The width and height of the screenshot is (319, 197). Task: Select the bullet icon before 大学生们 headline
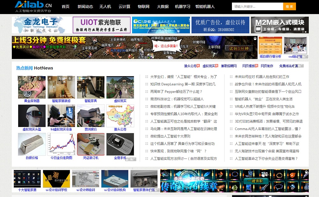click(x=146, y=77)
